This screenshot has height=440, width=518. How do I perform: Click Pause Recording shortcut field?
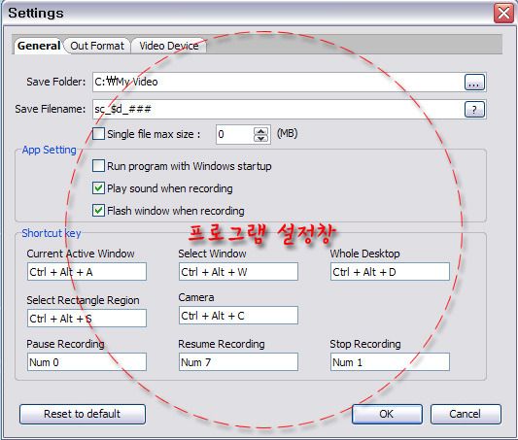(86, 361)
